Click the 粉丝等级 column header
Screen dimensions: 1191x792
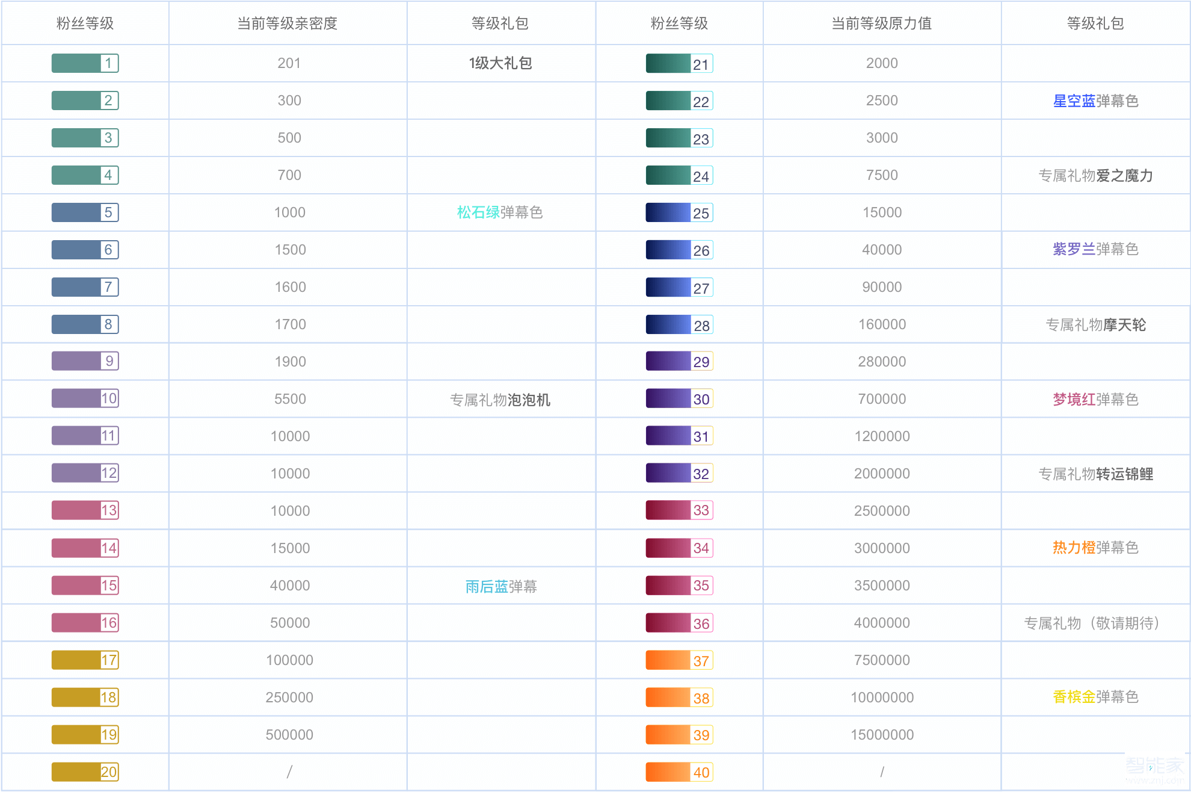(84, 24)
